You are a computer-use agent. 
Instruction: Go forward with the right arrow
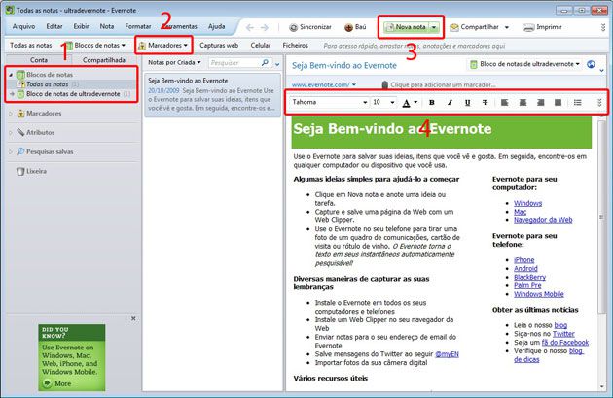point(265,27)
